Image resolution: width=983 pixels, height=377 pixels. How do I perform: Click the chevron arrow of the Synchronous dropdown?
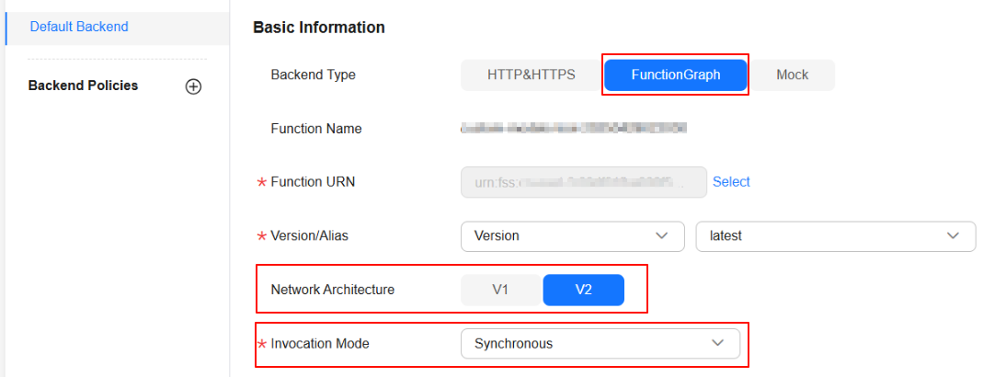(x=718, y=343)
